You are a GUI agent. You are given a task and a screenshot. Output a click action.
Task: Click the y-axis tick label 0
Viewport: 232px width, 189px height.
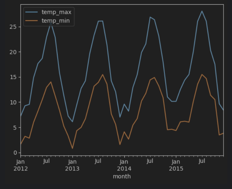(14, 153)
